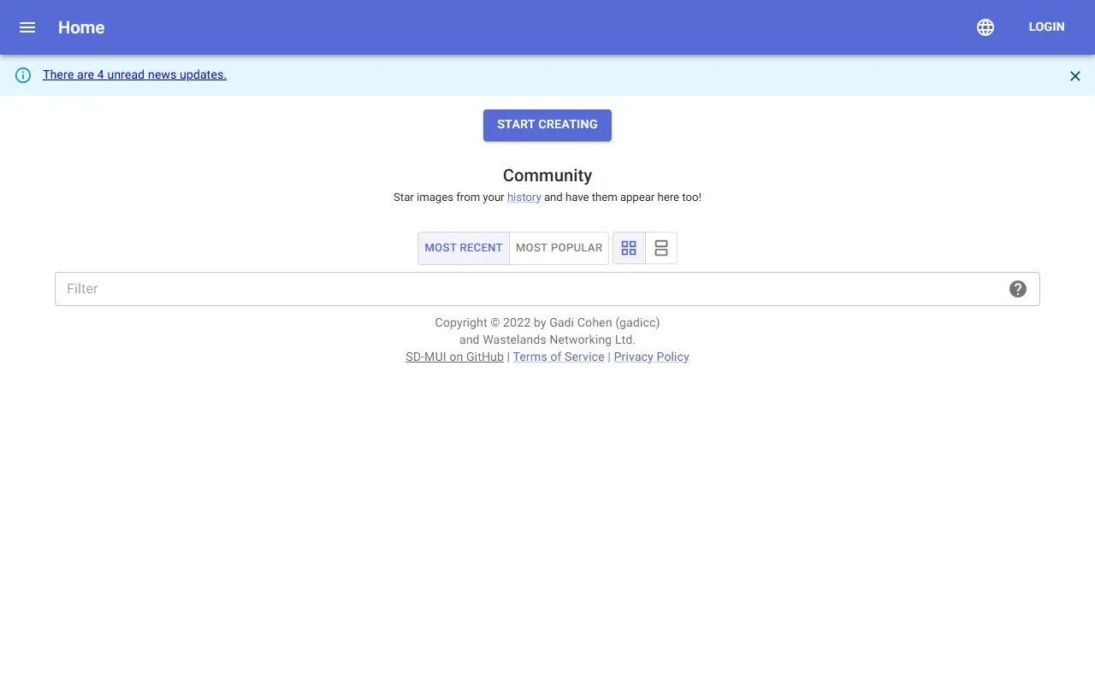1095x684 pixels.
Task: Select the MOST RECENT sort toggle
Action: click(x=464, y=248)
